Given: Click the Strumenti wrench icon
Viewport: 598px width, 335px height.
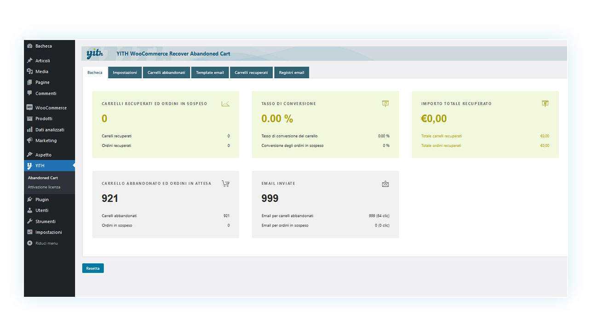Looking at the screenshot, I should pos(30,221).
